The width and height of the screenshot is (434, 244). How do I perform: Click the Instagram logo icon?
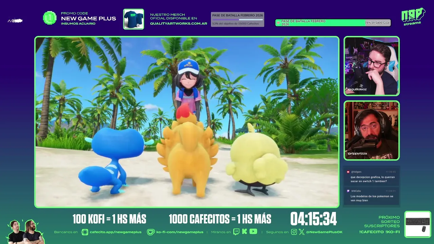point(294,232)
